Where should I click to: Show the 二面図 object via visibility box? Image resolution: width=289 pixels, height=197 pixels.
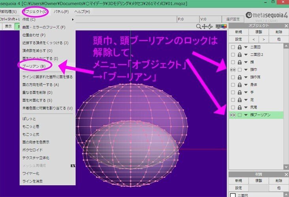233,47
